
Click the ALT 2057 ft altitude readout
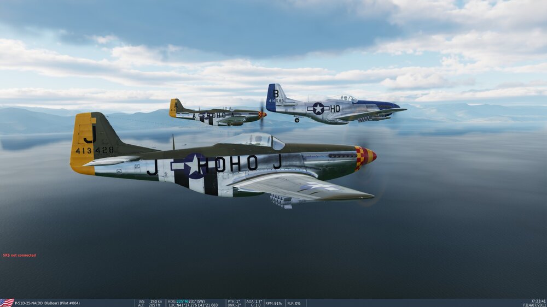pyautogui.click(x=150, y=305)
